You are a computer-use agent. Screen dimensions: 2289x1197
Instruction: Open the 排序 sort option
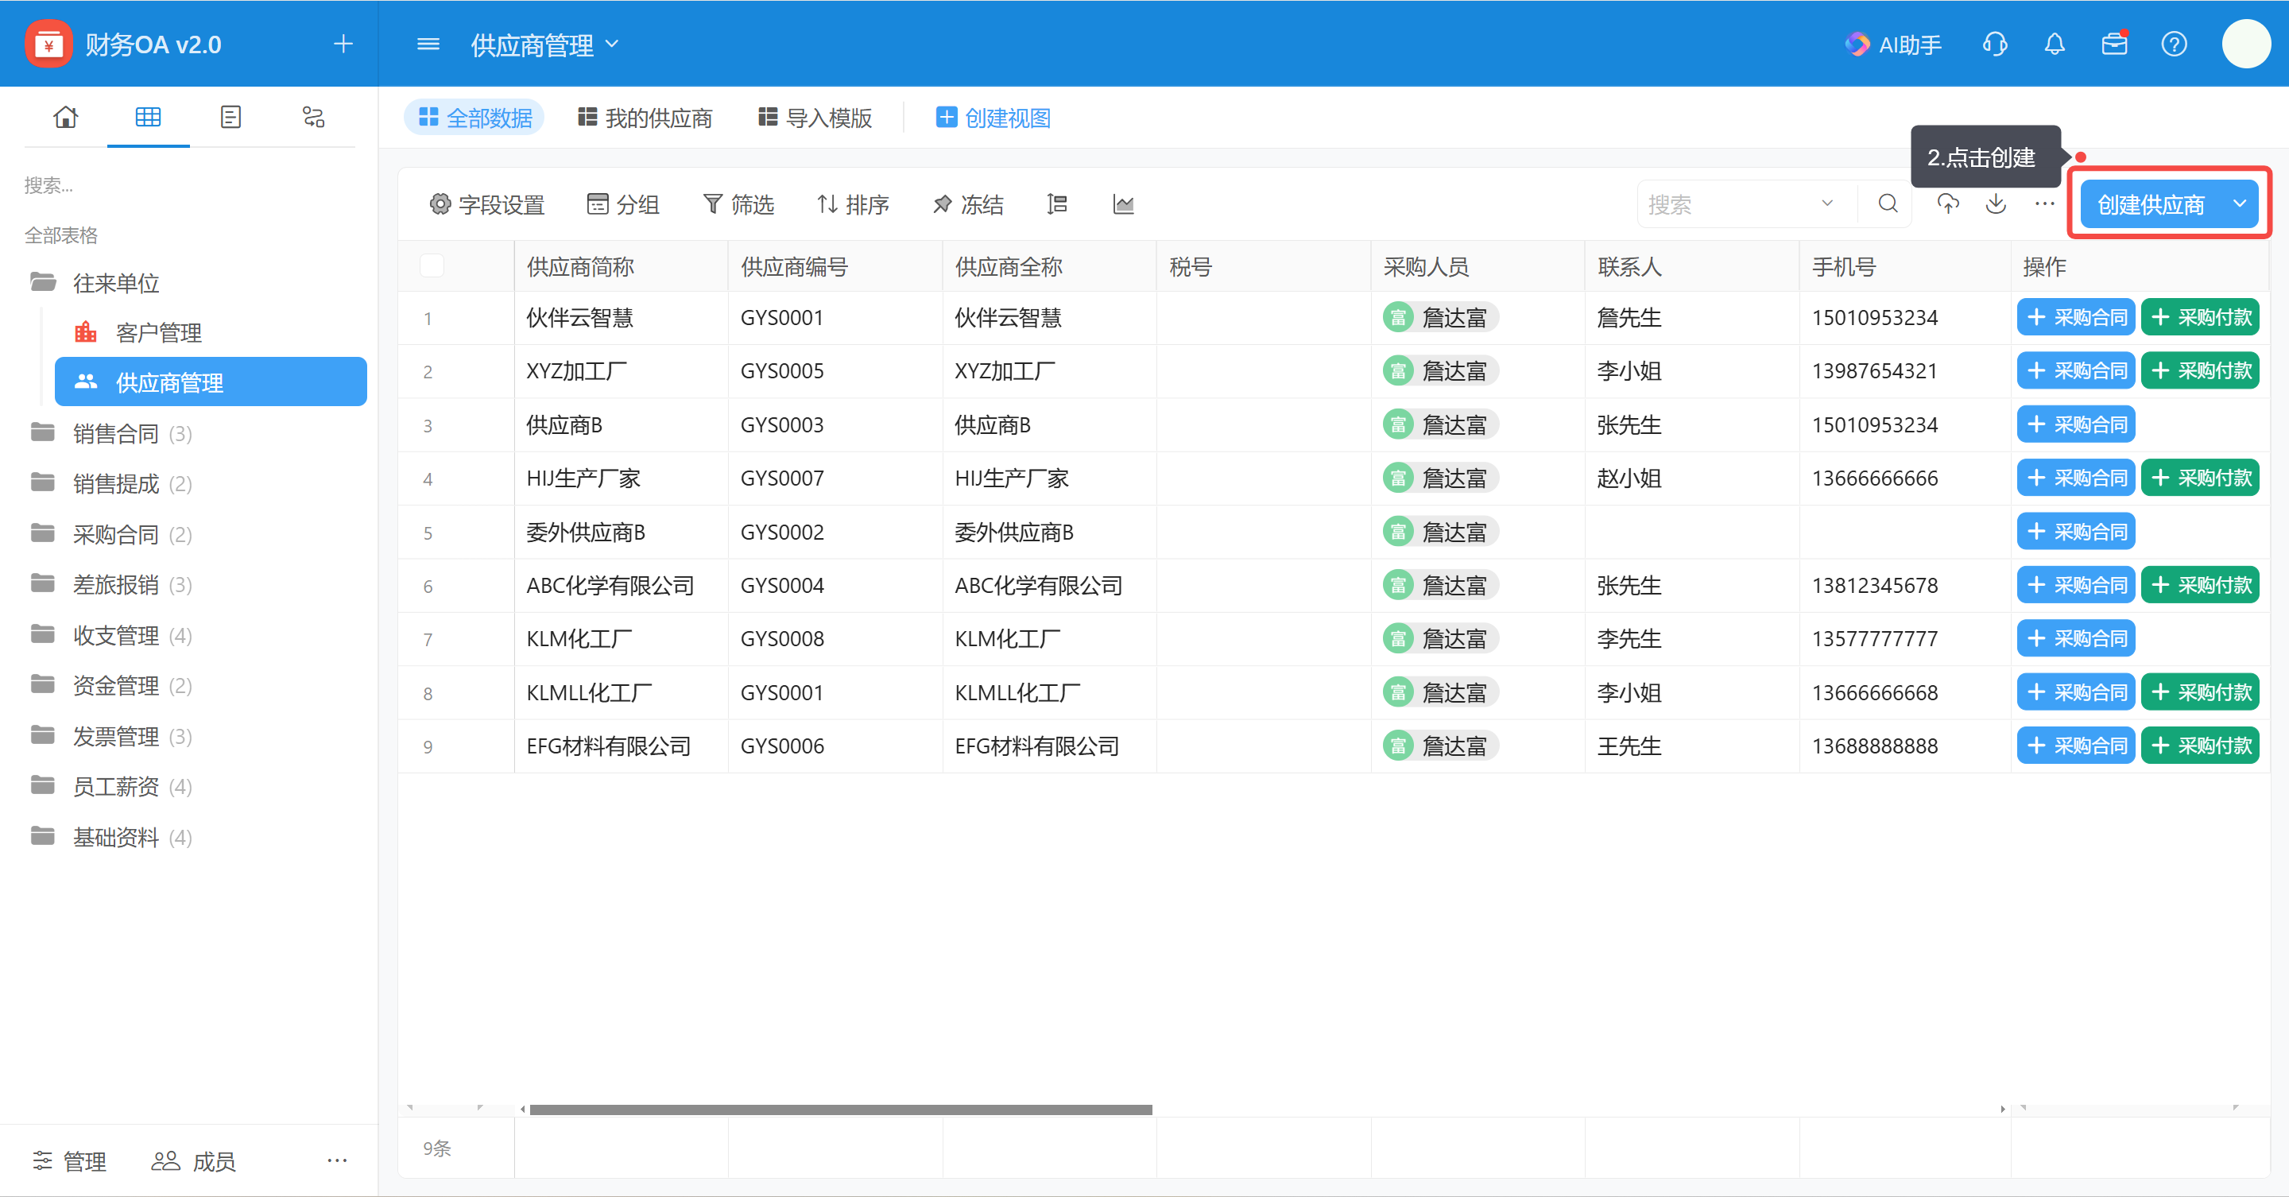click(x=853, y=204)
